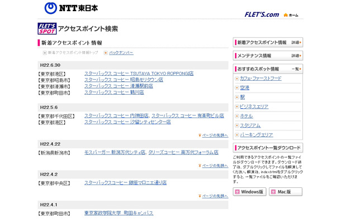Open 一覧 arrow for おすすめスポット情報
The image size is (341, 223).
point(296,69)
